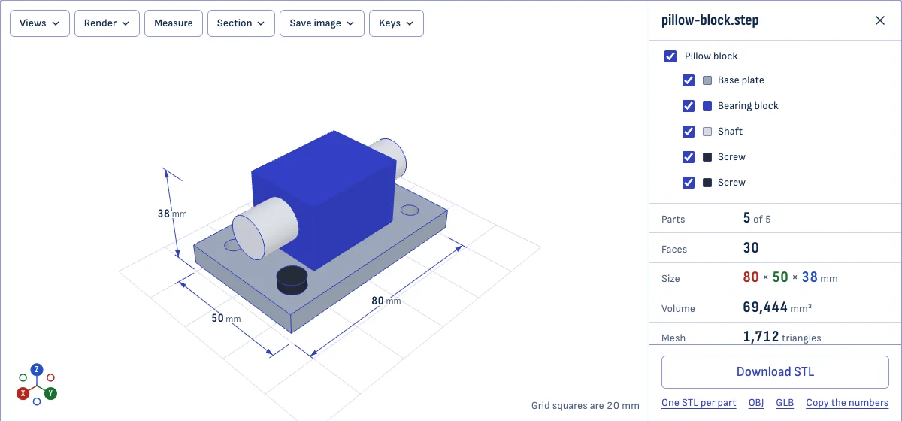The height and width of the screenshot is (421, 902).
Task: Click the Mesh value 1,712 triangles
Action: [782, 337]
